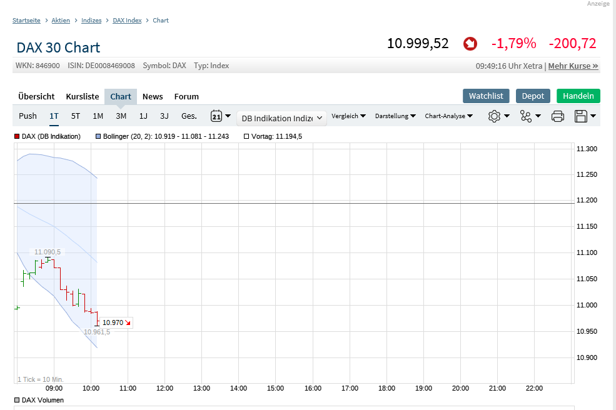Open the arrow next to calendar icon
This screenshot has height=410, width=616.
[228, 116]
